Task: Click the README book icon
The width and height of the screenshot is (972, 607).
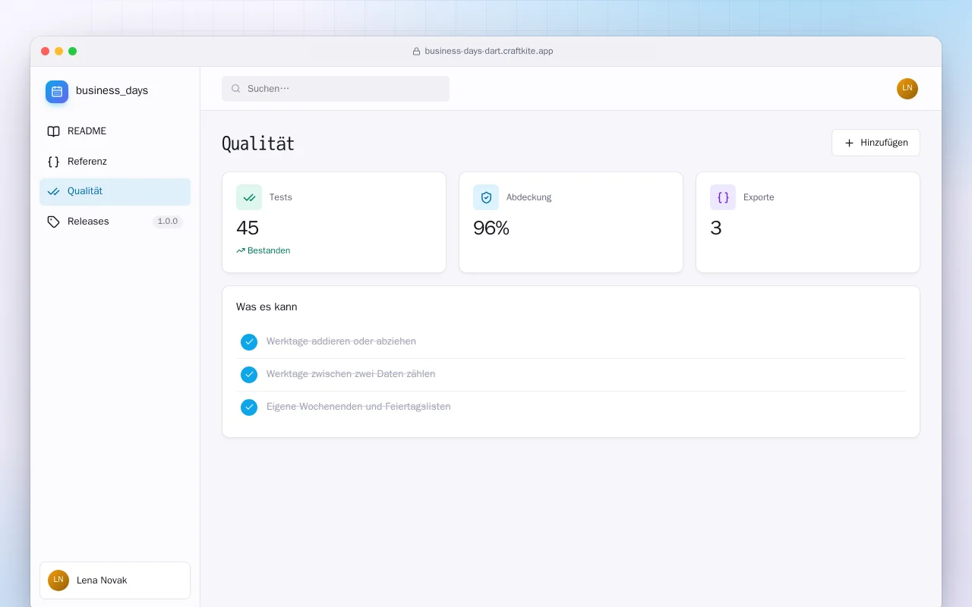Action: pyautogui.click(x=53, y=131)
